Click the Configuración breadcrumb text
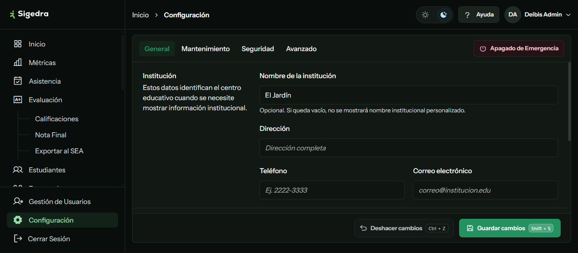This screenshot has width=578, height=253. coord(187,15)
